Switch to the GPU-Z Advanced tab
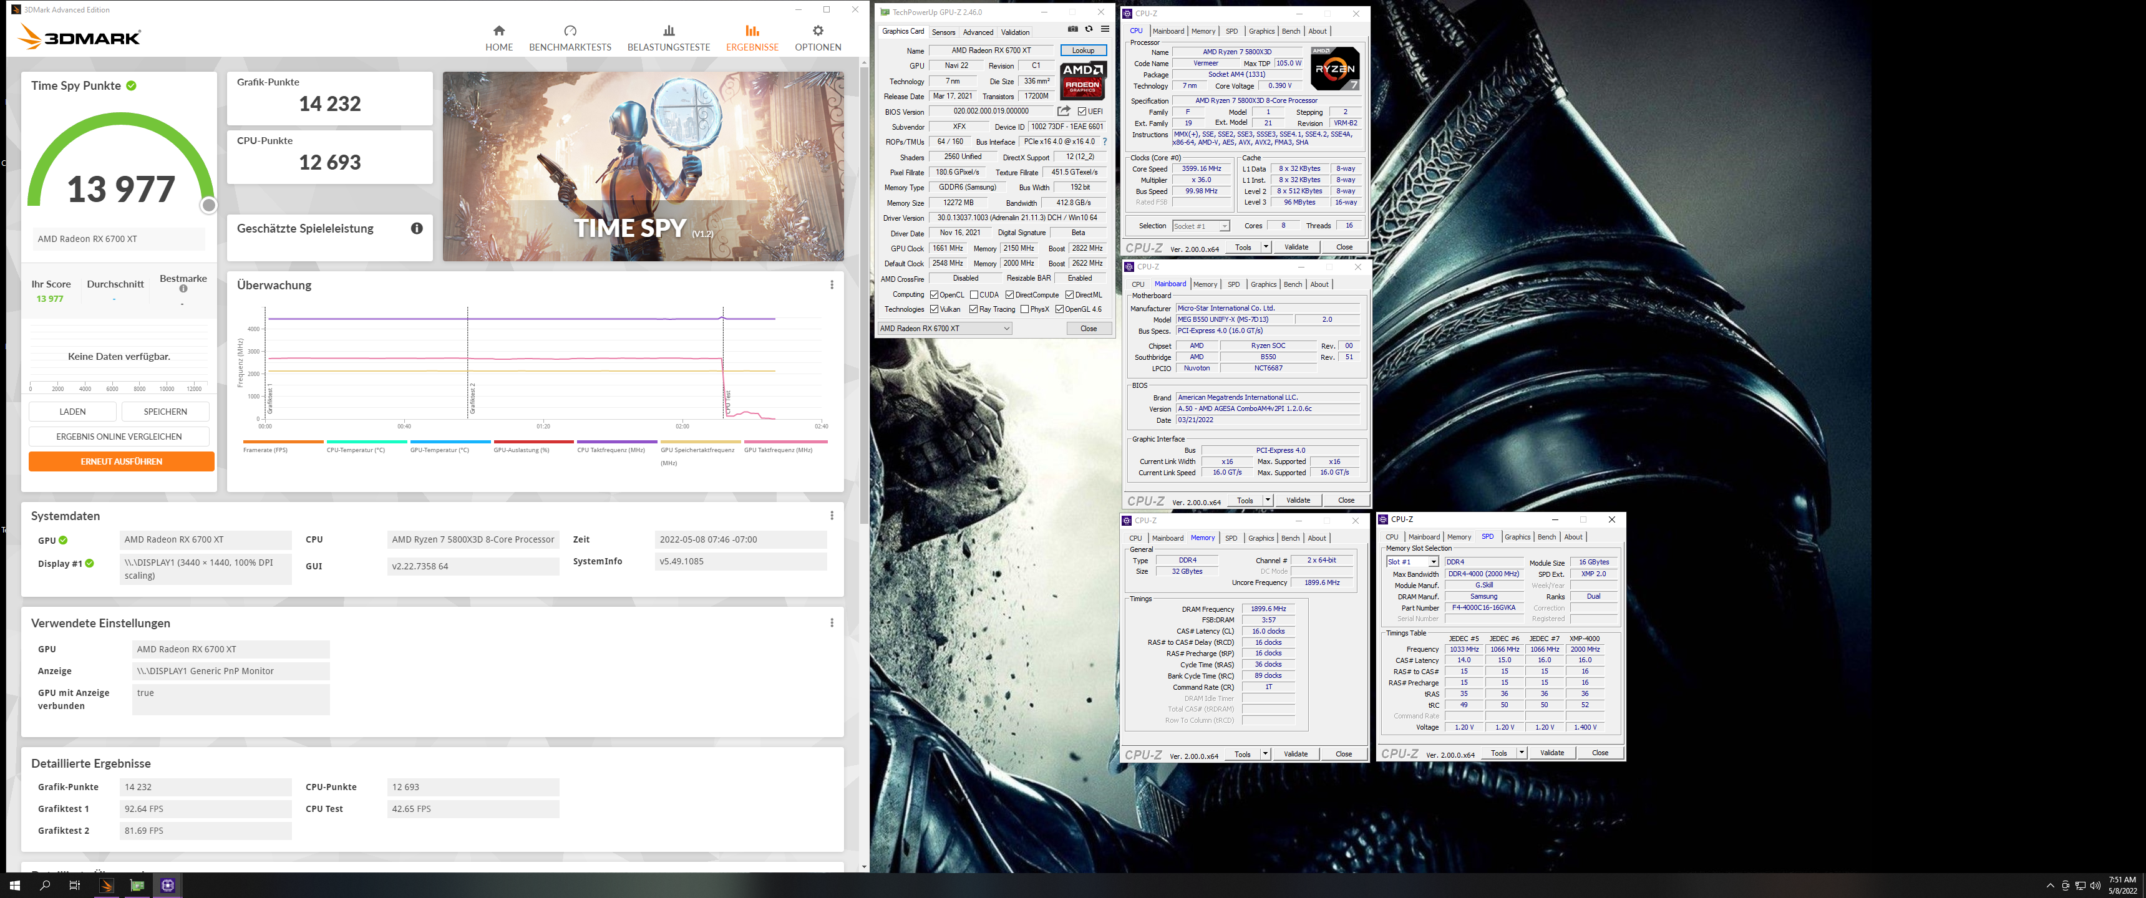 [978, 32]
